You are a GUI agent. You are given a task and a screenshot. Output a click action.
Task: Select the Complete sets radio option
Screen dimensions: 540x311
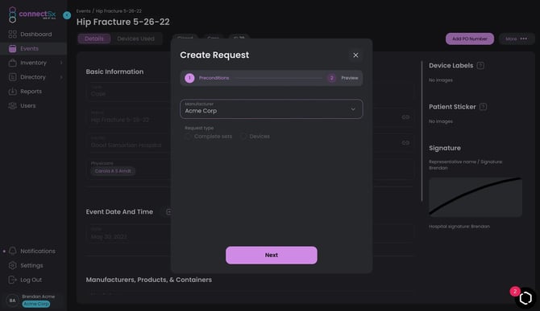click(x=188, y=137)
